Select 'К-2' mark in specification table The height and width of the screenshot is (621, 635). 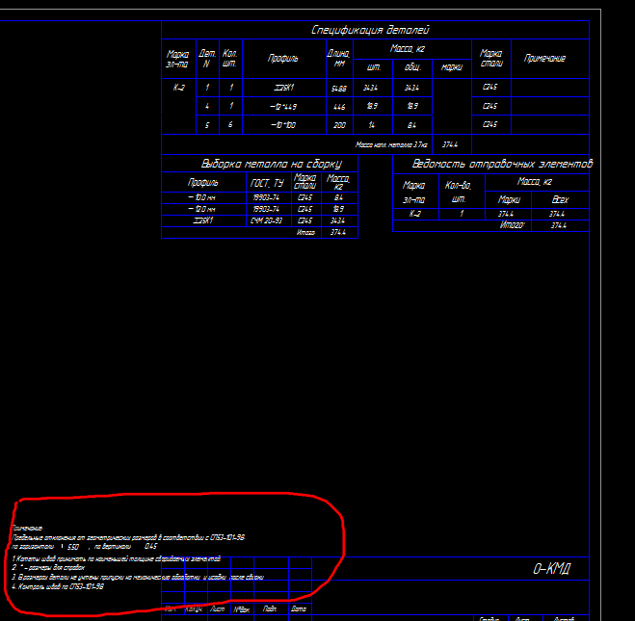click(178, 88)
